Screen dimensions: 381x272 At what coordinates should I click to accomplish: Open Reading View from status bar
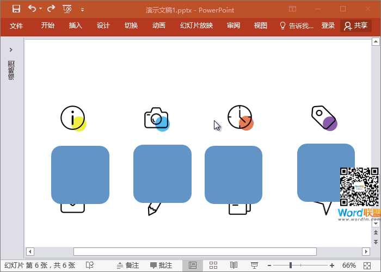point(233,265)
